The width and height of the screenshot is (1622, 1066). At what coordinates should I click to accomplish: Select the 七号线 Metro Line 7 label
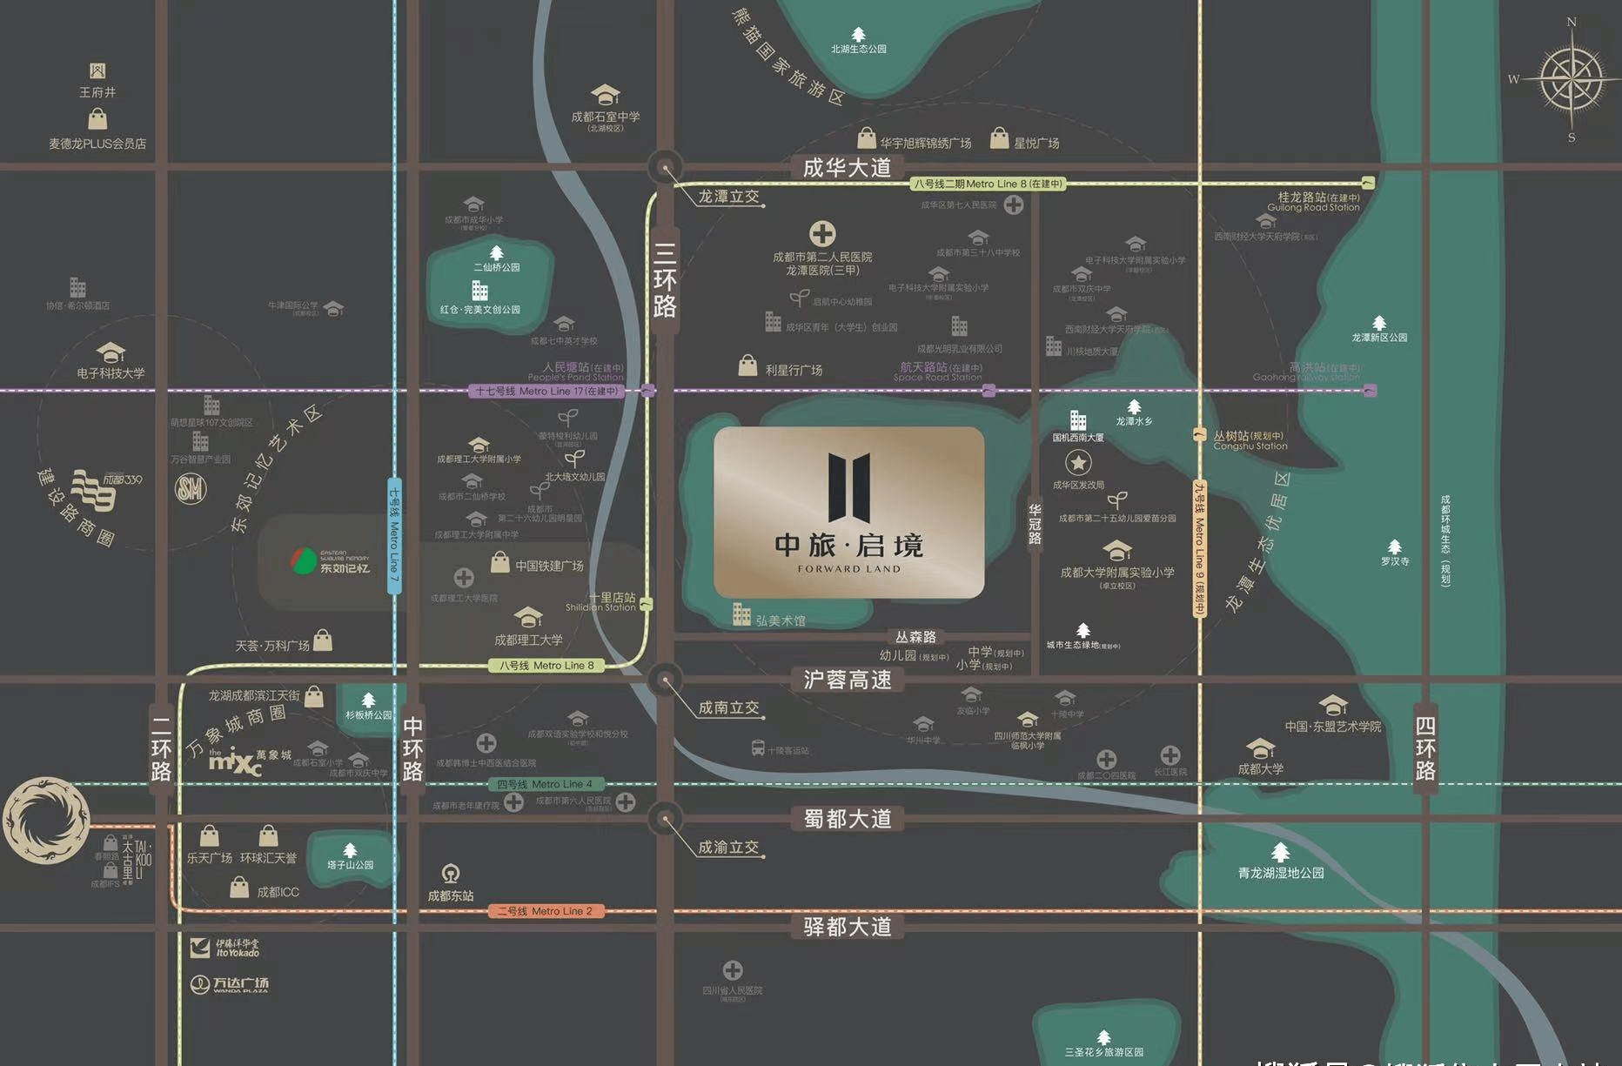[394, 536]
